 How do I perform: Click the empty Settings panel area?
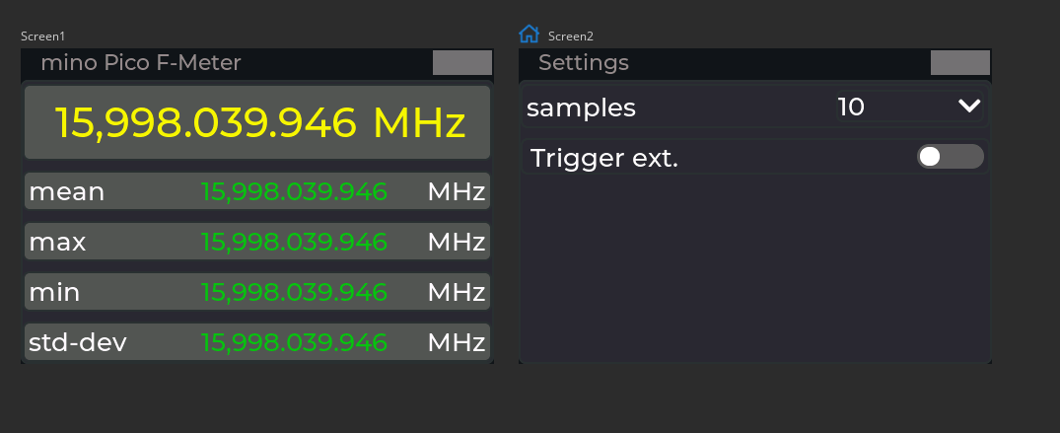pyautogui.click(x=754, y=267)
